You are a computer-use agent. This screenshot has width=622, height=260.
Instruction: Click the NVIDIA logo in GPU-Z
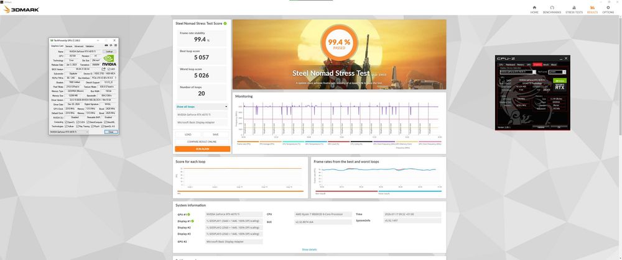(x=109, y=61)
